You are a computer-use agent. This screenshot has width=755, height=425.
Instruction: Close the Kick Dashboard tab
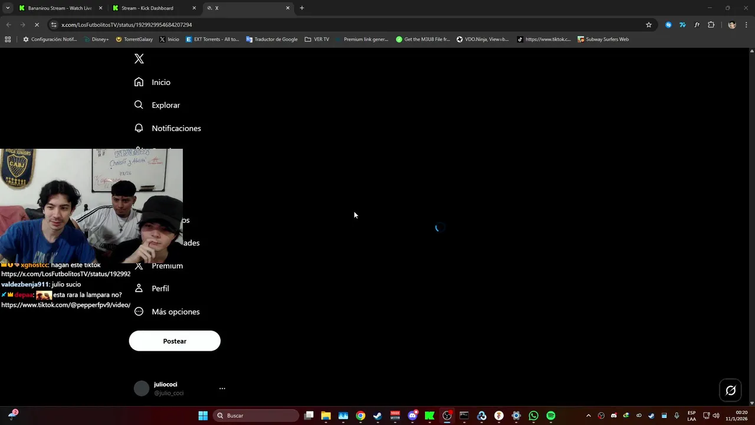click(x=194, y=8)
